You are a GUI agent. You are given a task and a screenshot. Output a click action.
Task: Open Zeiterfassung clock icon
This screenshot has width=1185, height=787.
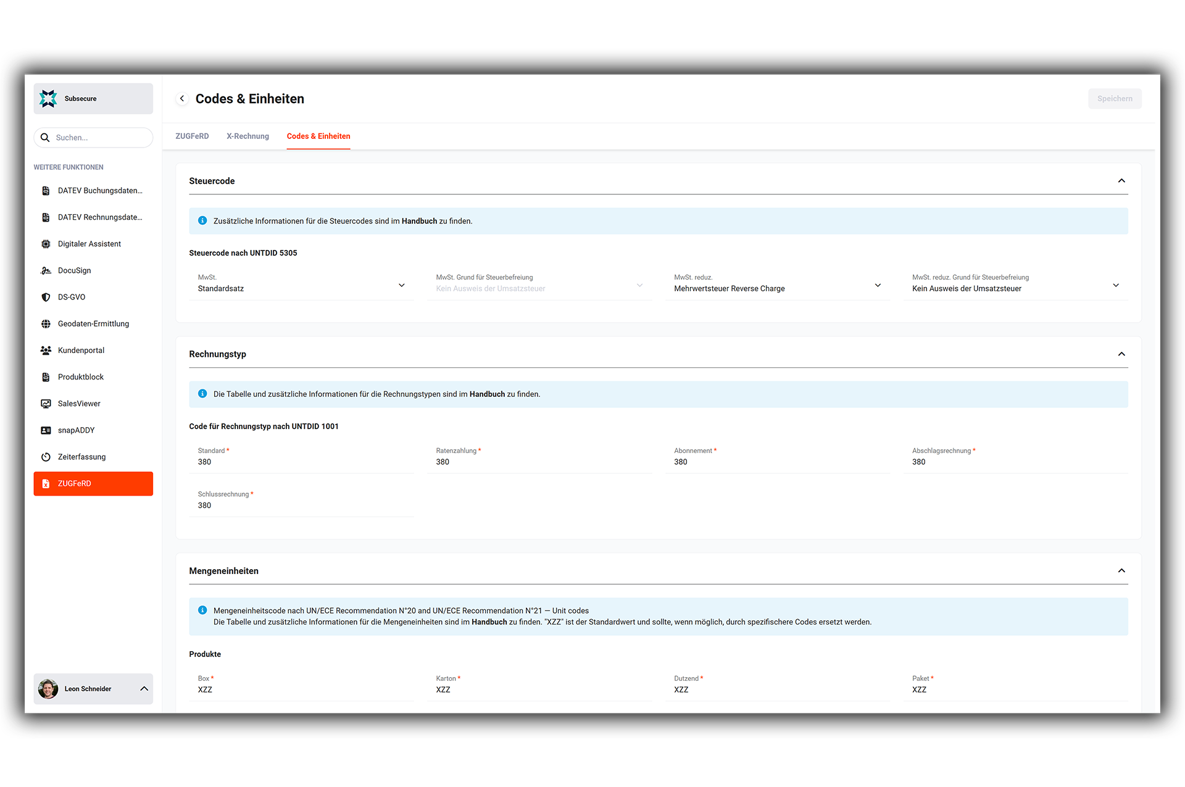click(46, 457)
